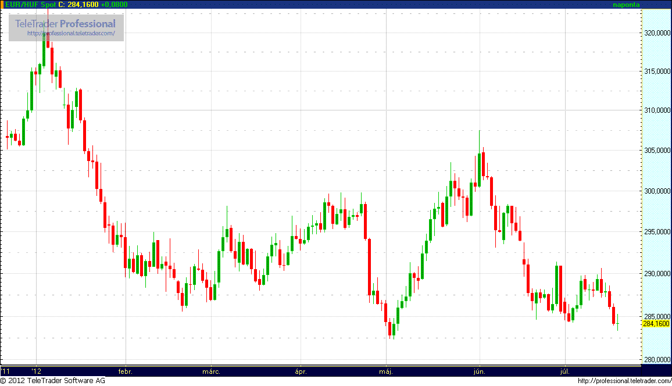Click the '12 year marker on time axis

tap(37, 370)
